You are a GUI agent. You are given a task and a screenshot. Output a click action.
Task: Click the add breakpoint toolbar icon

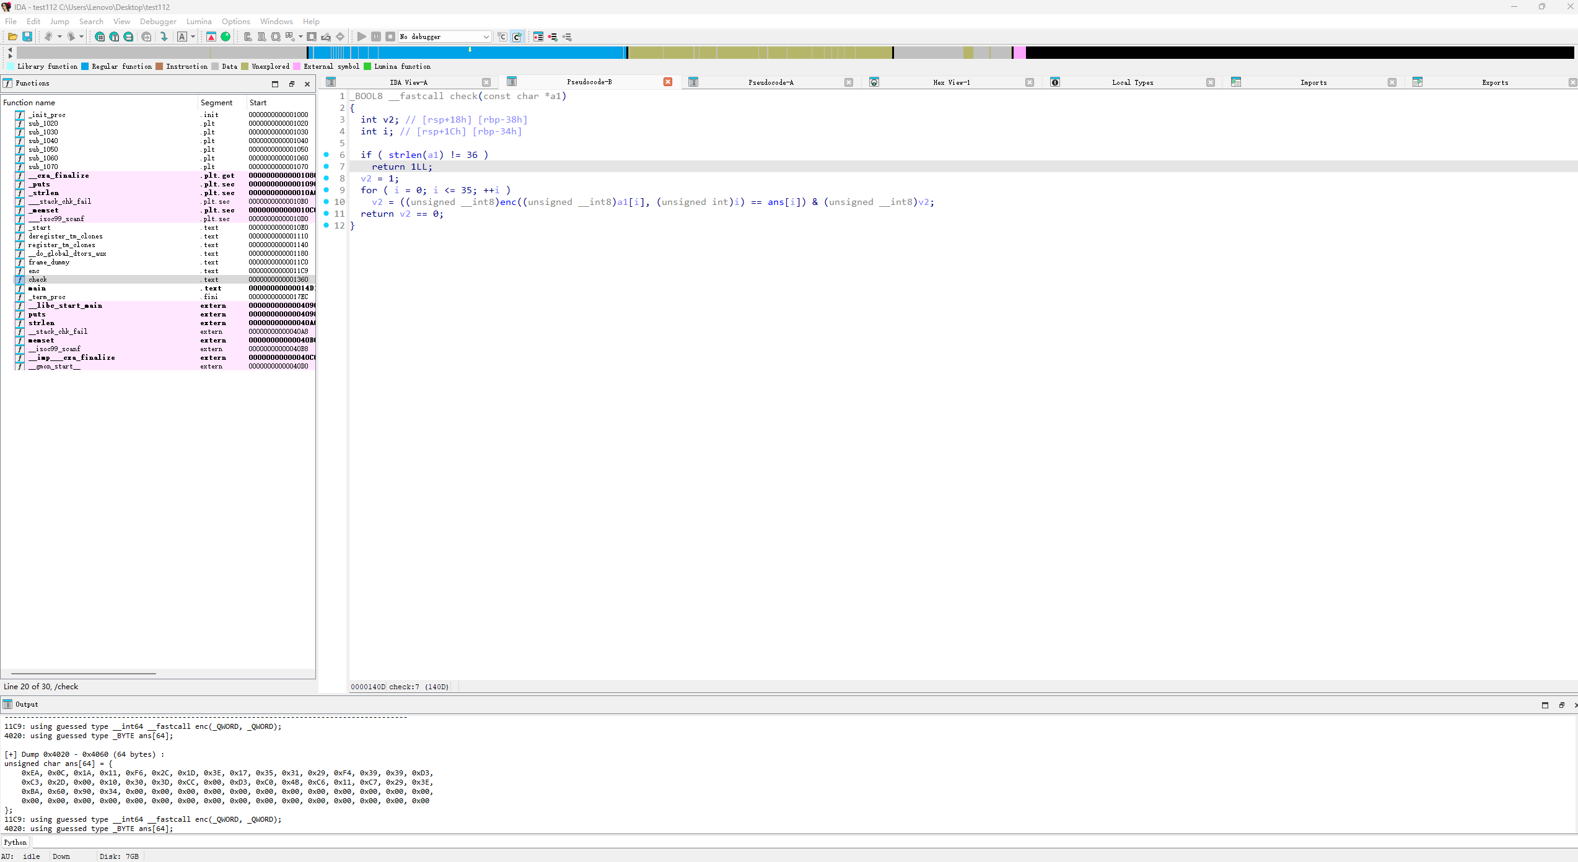pos(553,37)
